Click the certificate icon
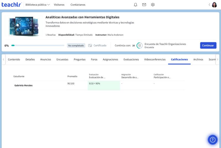Image resolution: width=221 pixels, height=148 pixels. point(90,45)
